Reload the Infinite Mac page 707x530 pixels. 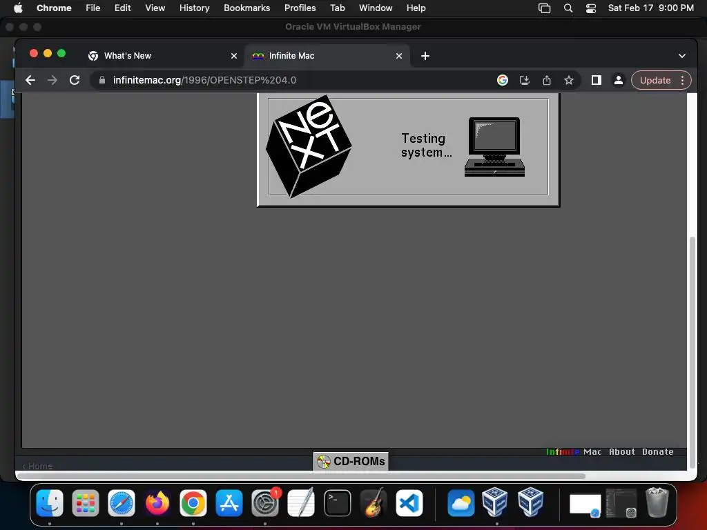[75, 80]
